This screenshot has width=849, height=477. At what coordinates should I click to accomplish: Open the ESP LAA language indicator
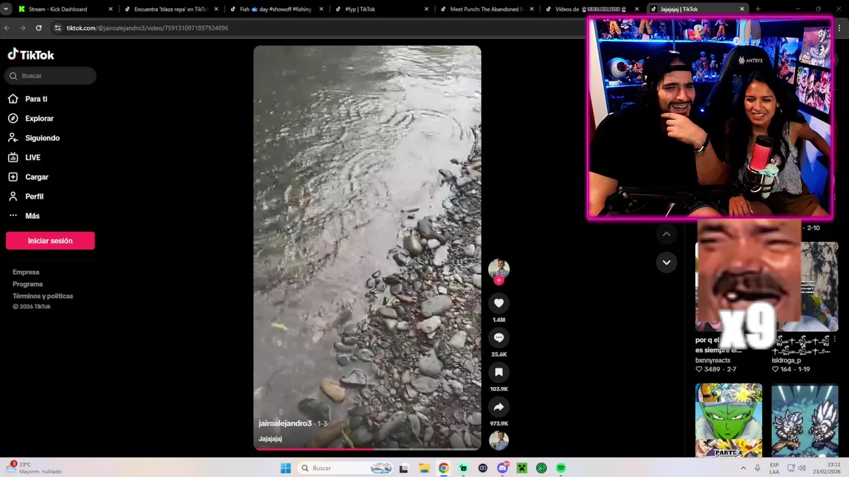pos(775,468)
